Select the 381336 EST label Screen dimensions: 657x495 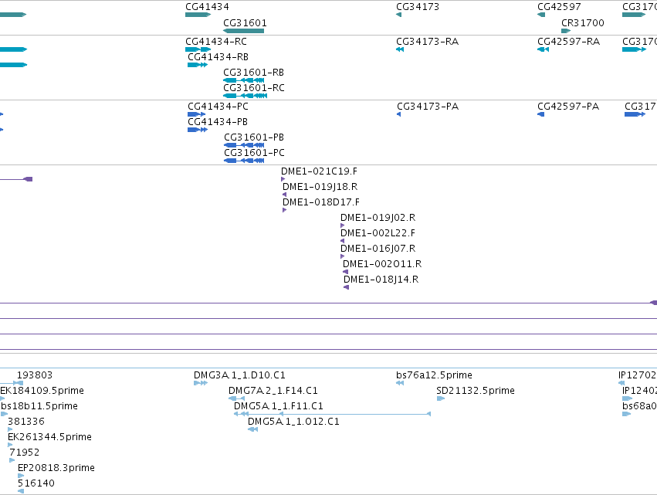pyautogui.click(x=25, y=422)
